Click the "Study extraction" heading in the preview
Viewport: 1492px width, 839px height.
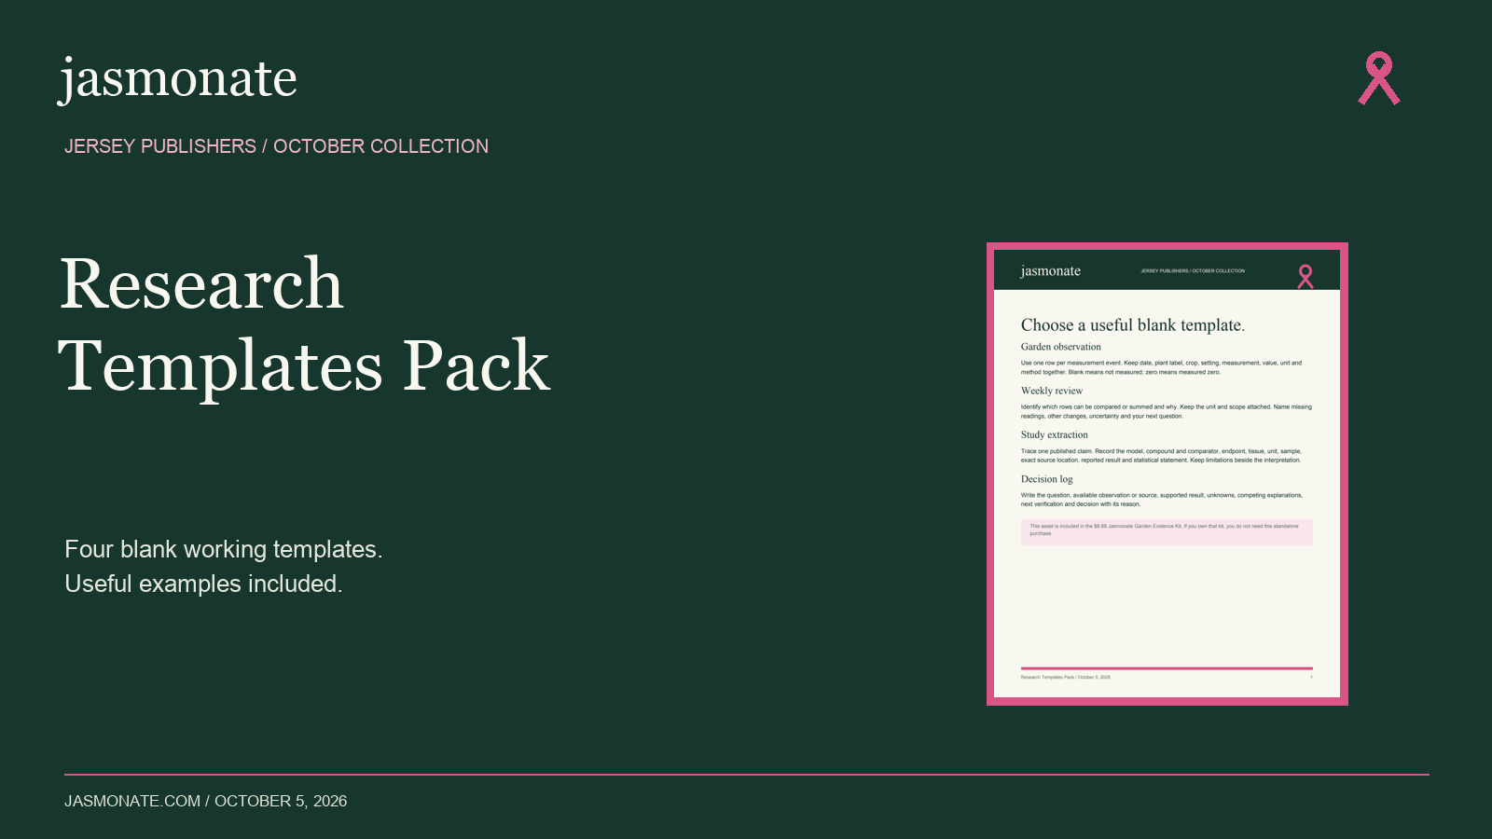point(1055,434)
